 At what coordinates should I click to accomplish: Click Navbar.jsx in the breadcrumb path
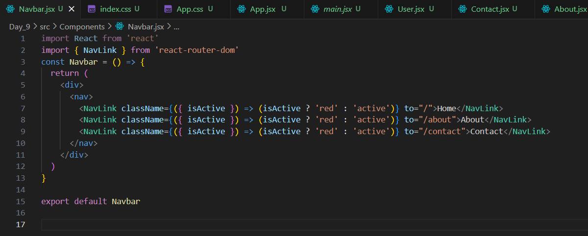146,26
